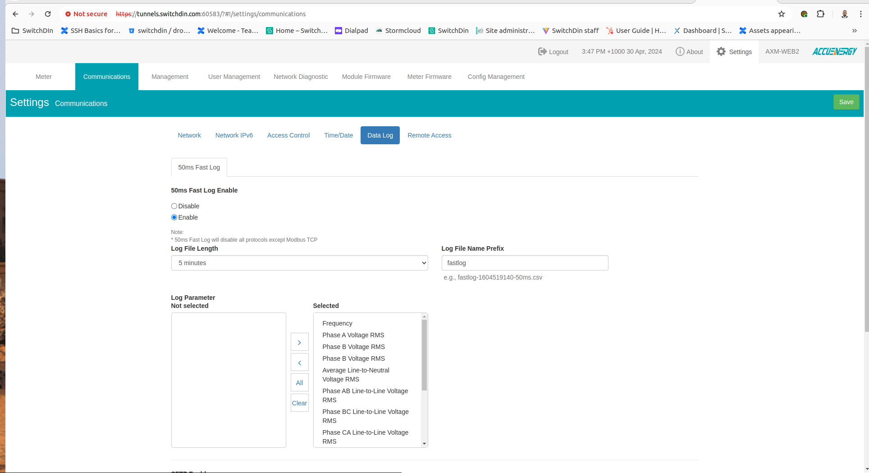Open the switchdin / dro bookmark

[159, 31]
